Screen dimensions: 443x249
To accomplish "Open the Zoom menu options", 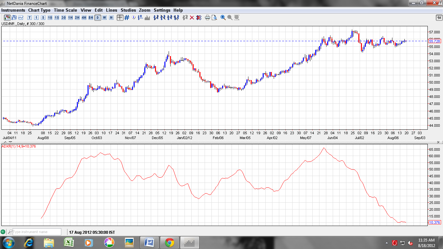I will coord(144,10).
